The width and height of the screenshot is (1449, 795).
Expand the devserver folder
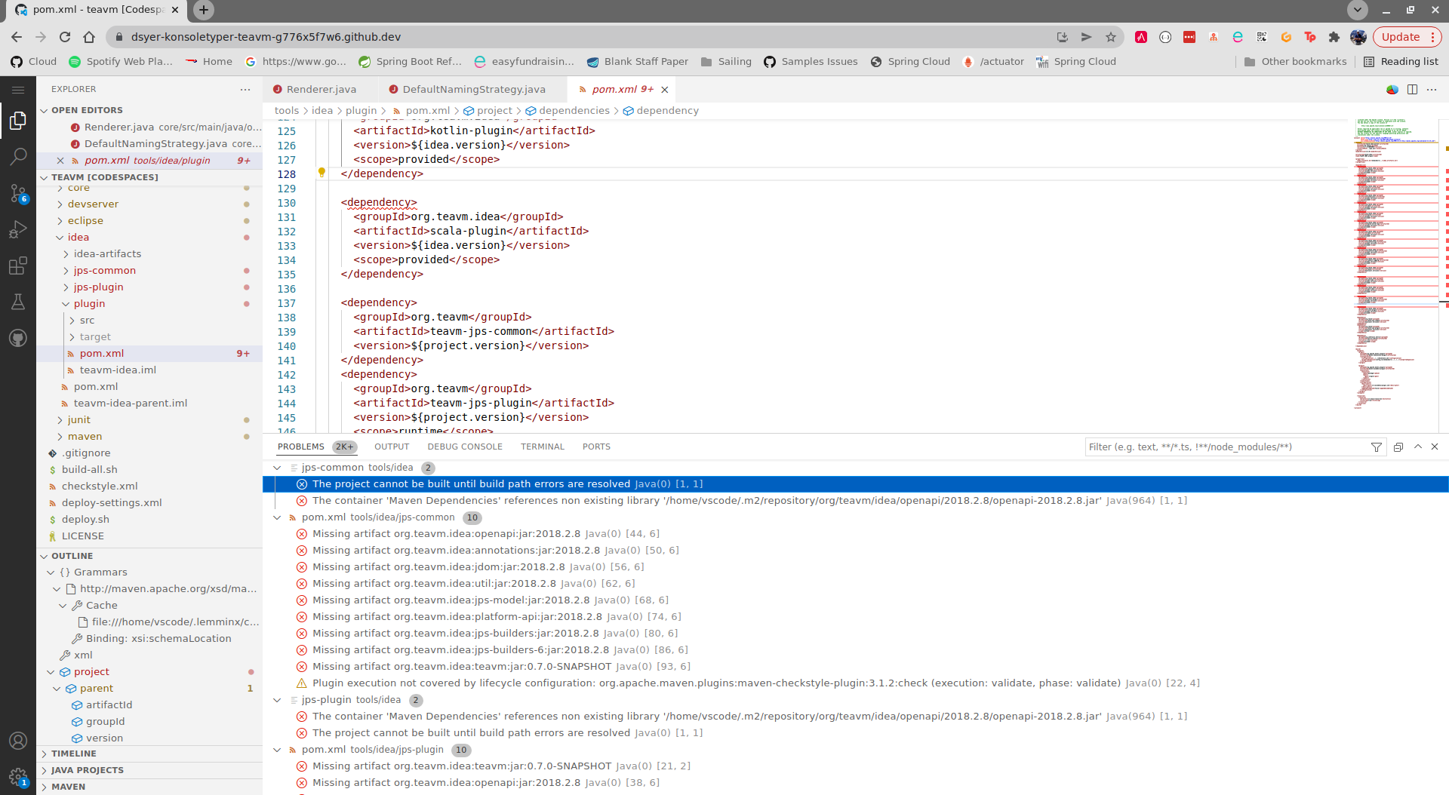click(x=60, y=204)
